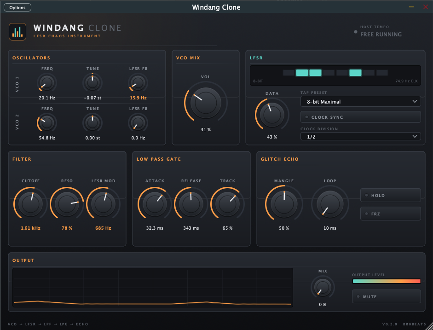Click the LFSR DATA knob
The image size is (433, 330).
click(272, 114)
